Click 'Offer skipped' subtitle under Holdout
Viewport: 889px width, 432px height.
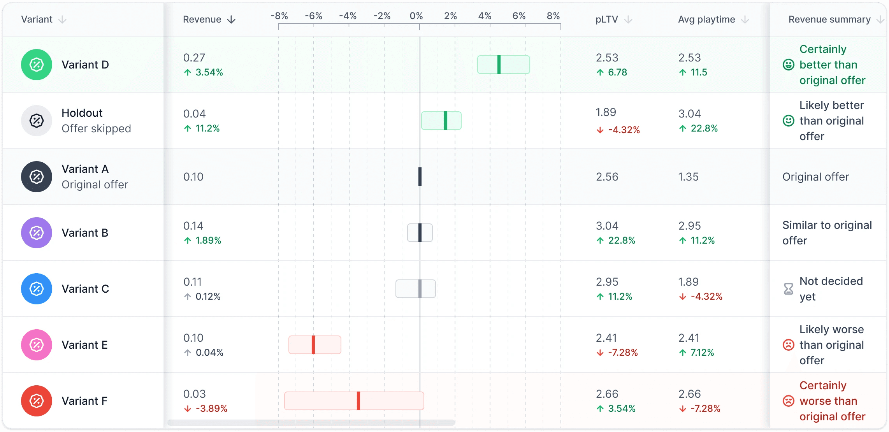coord(96,129)
